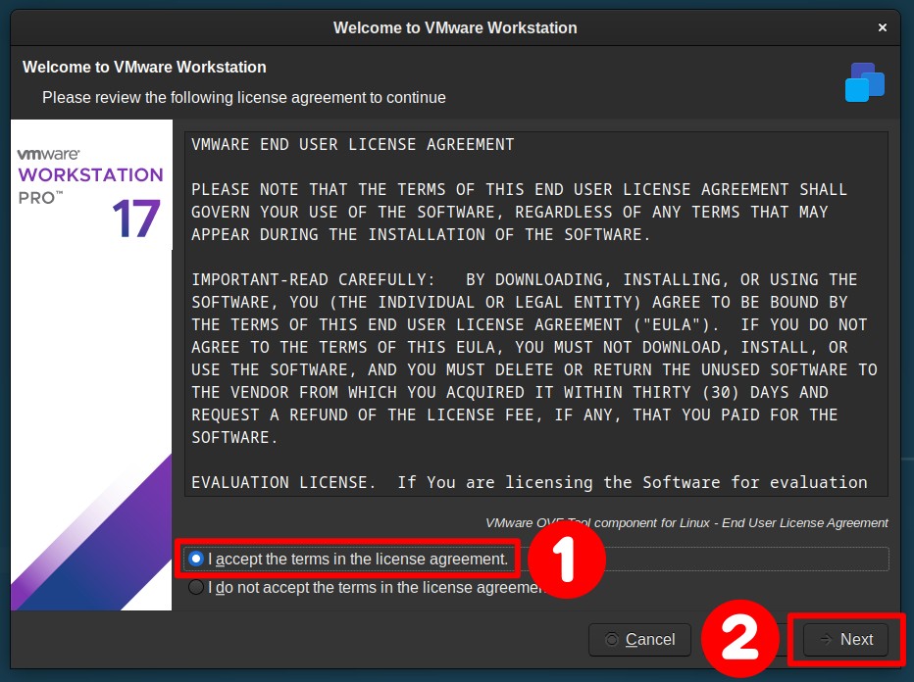Click the 'IMPORTANT-READ CAREFULLY:' line of text
The image size is (914, 682).
coord(524,279)
